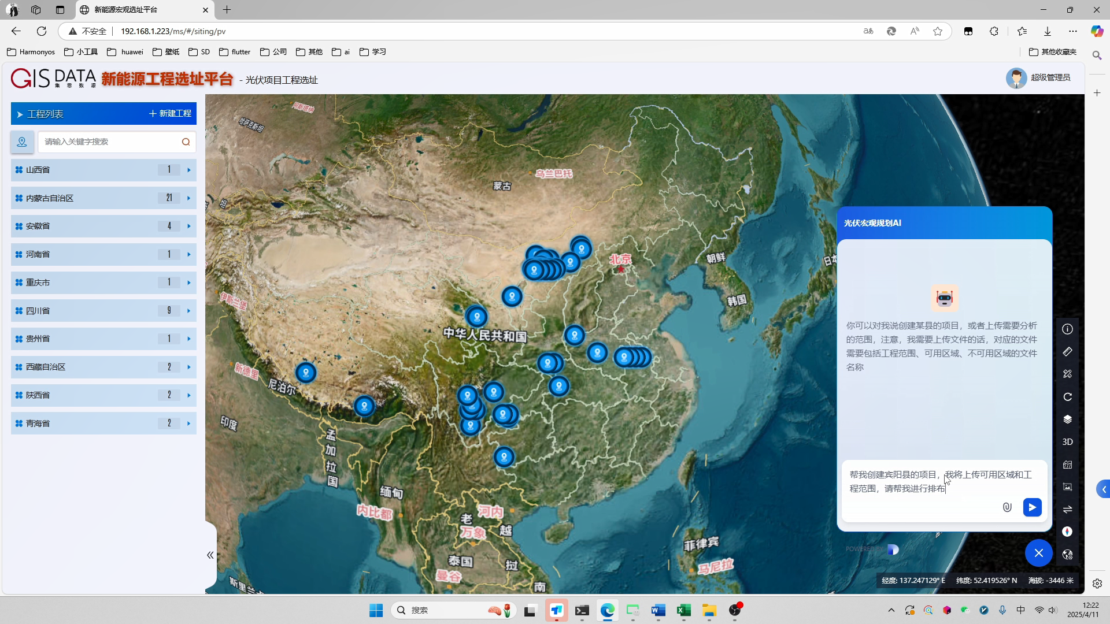Send the AI chat message
Screen dimensions: 1110x624
tap(1032, 507)
